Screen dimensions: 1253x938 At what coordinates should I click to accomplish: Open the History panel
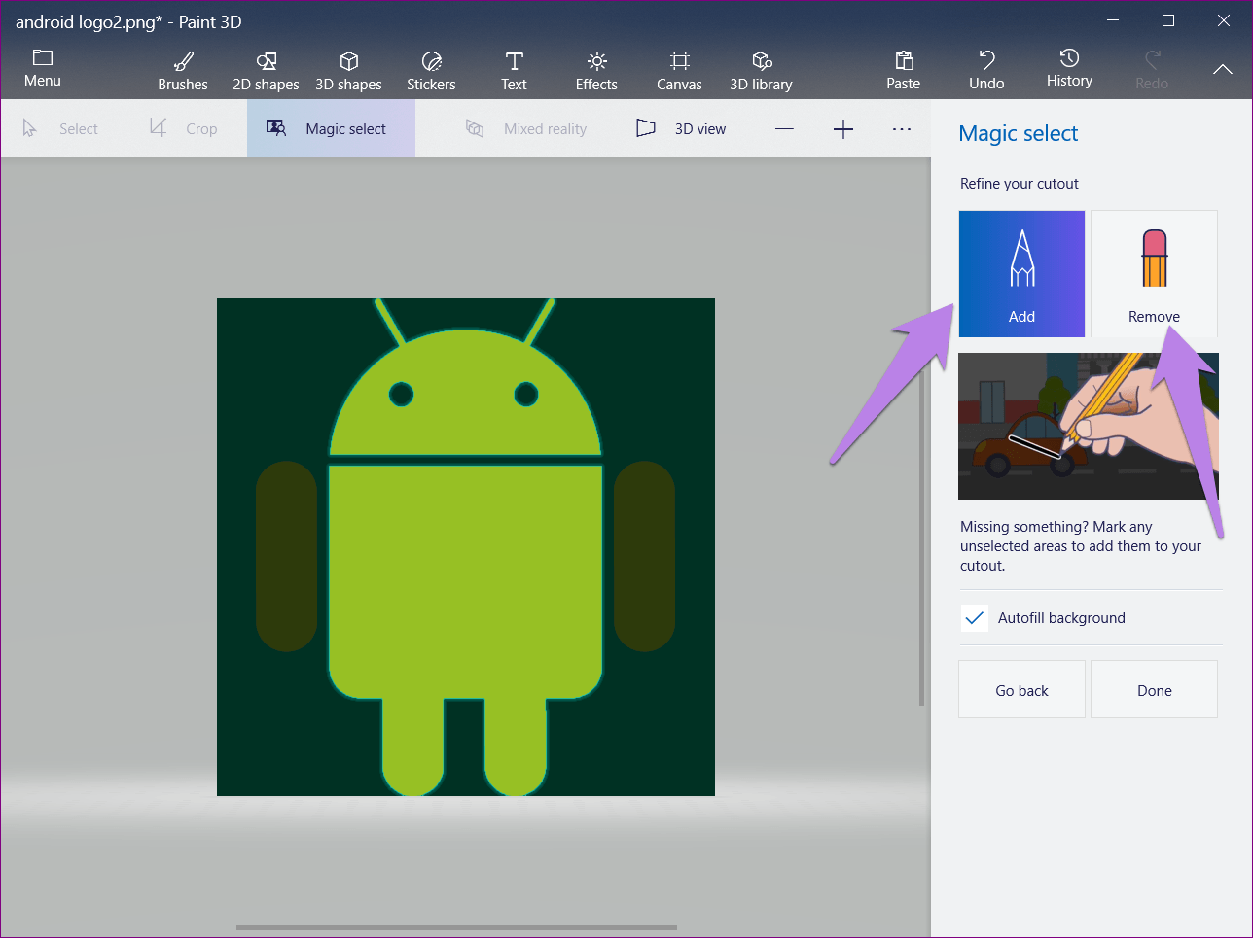pyautogui.click(x=1069, y=68)
